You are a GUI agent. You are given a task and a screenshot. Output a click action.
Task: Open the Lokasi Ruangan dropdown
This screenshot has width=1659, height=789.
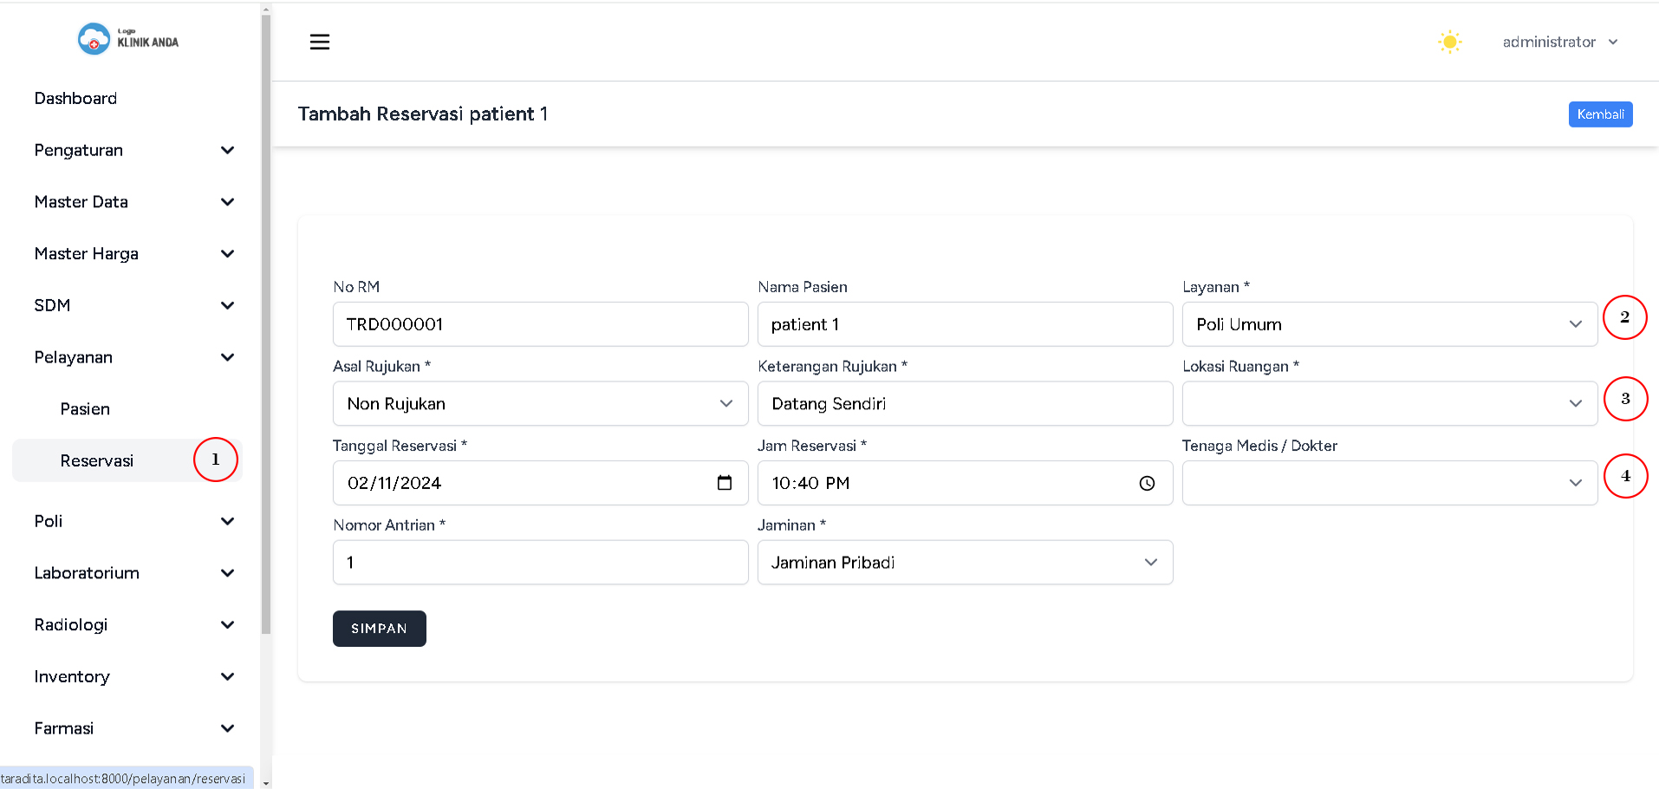tap(1389, 404)
